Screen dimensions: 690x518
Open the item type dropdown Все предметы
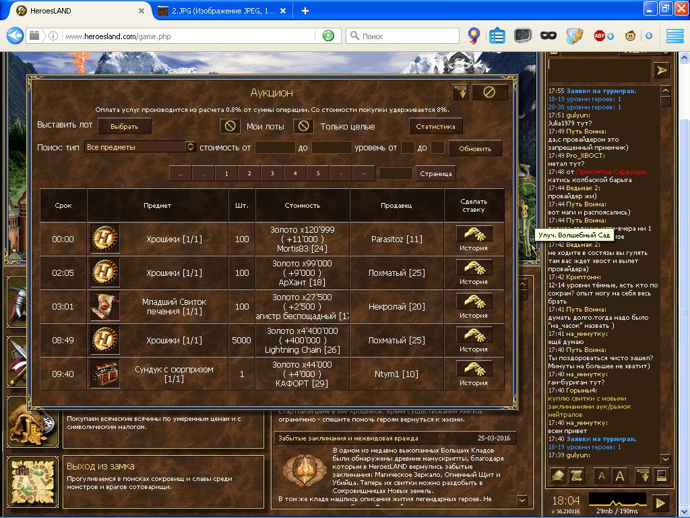(140, 147)
